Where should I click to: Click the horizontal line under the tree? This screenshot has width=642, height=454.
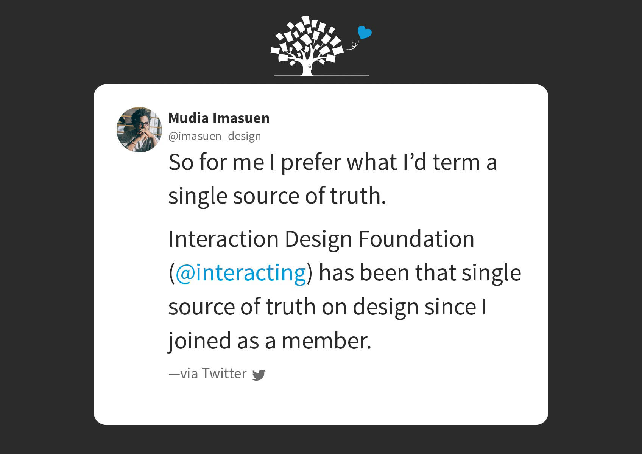coord(321,76)
